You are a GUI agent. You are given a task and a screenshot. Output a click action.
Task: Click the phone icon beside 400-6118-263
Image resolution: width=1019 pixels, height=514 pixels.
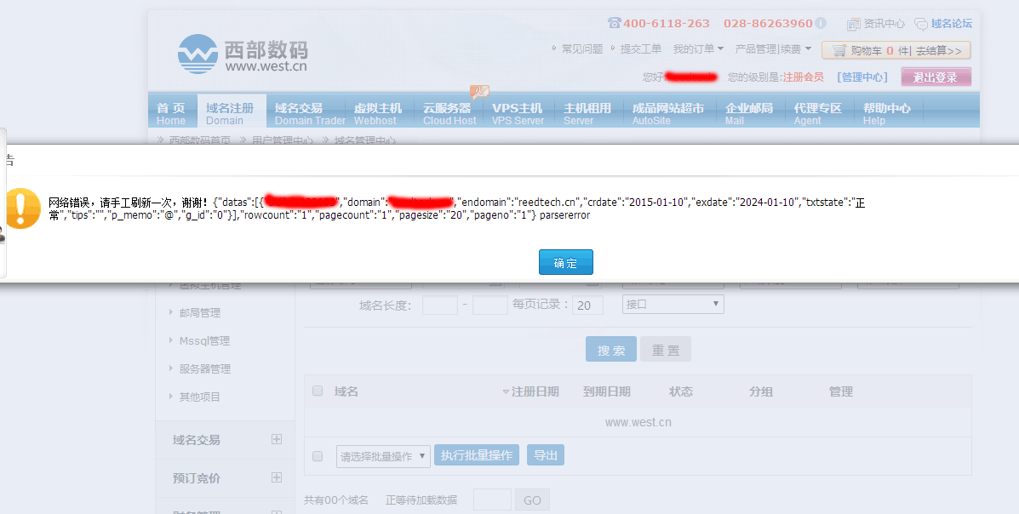coord(614,23)
